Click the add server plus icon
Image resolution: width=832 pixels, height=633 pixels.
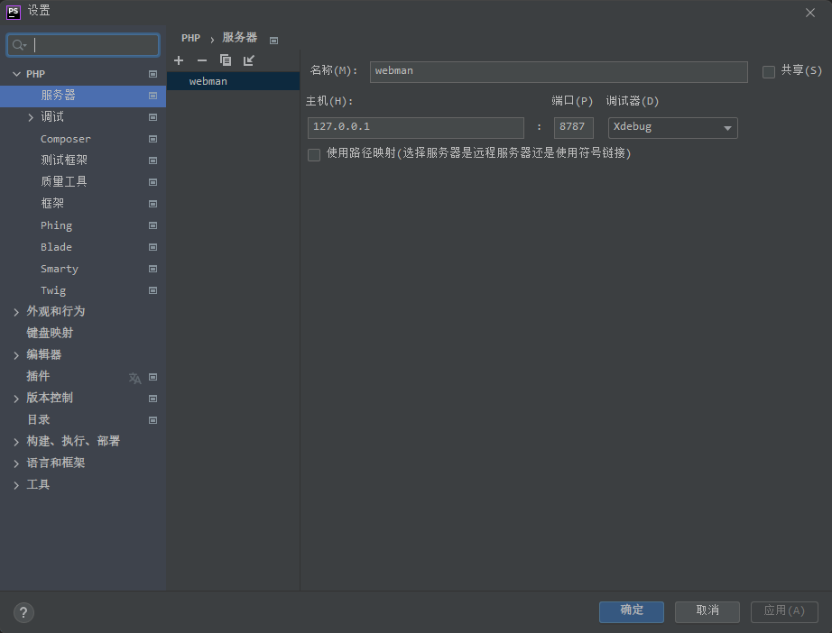click(179, 60)
